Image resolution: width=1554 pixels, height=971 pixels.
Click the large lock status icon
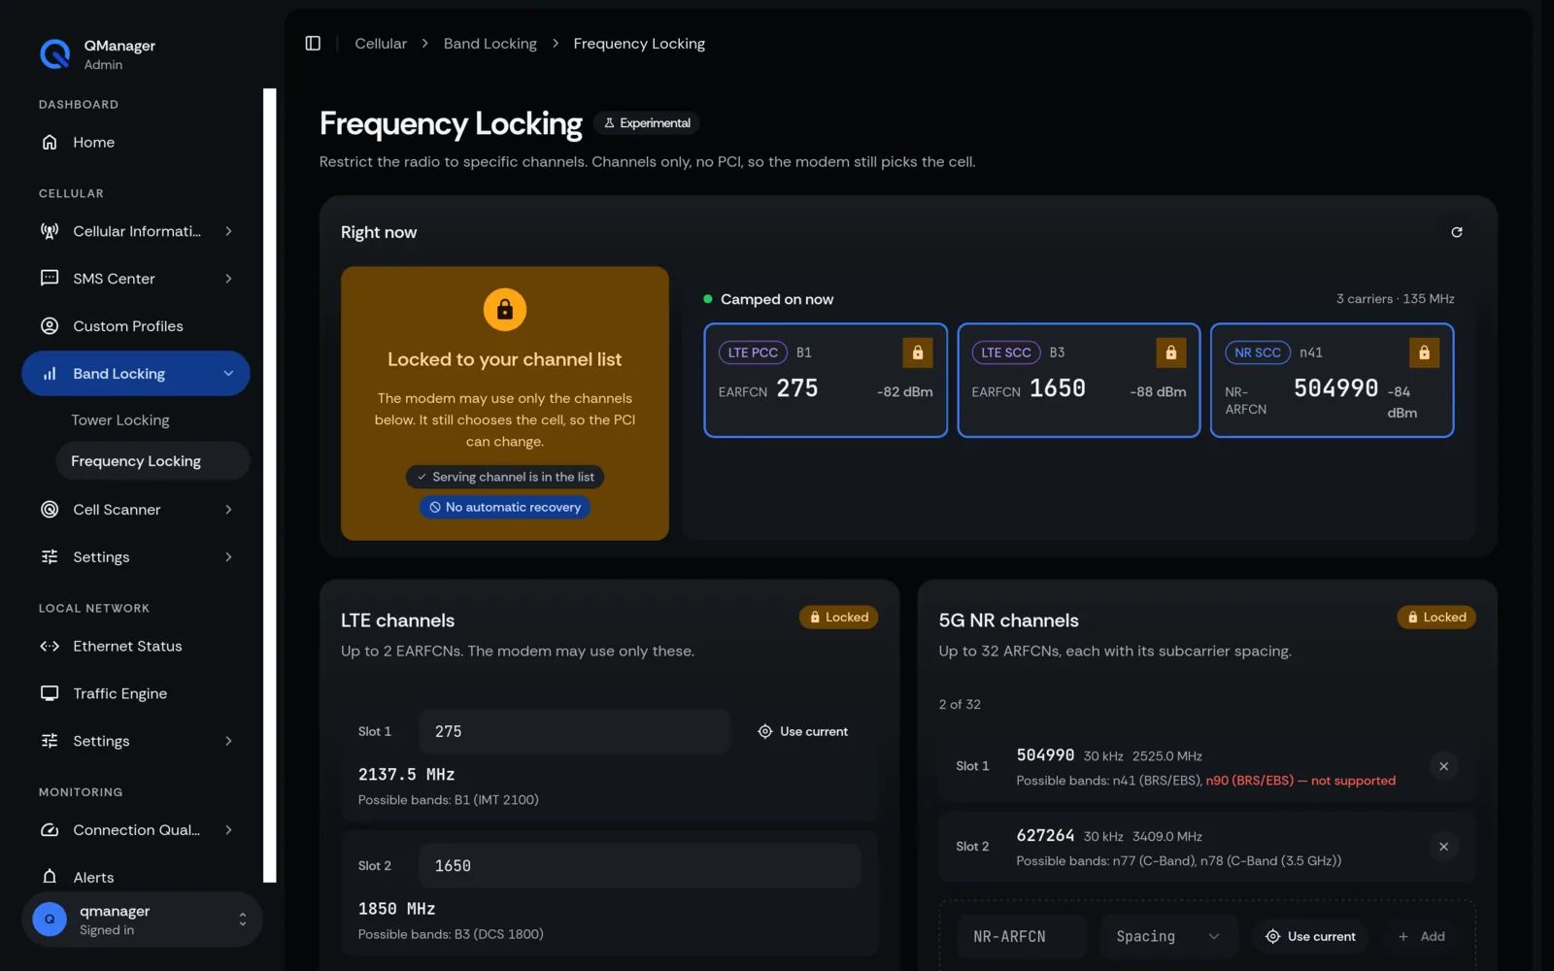point(505,310)
